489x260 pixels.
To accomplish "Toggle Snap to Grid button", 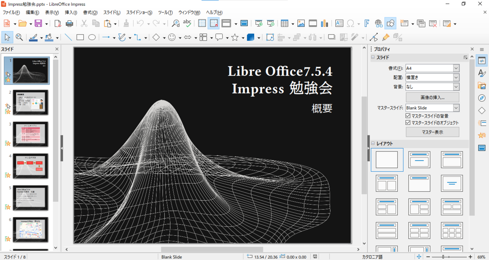I will click(214, 23).
